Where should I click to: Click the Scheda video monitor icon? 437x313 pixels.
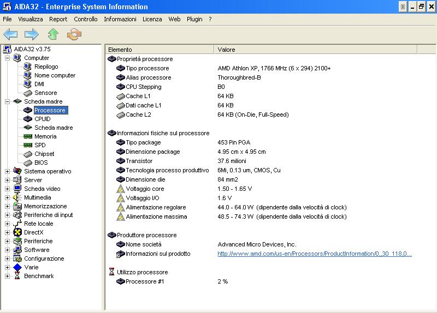[x=17, y=189]
